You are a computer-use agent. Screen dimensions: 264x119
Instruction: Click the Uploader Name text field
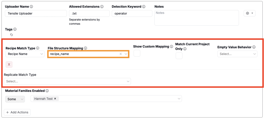[x=36, y=14]
